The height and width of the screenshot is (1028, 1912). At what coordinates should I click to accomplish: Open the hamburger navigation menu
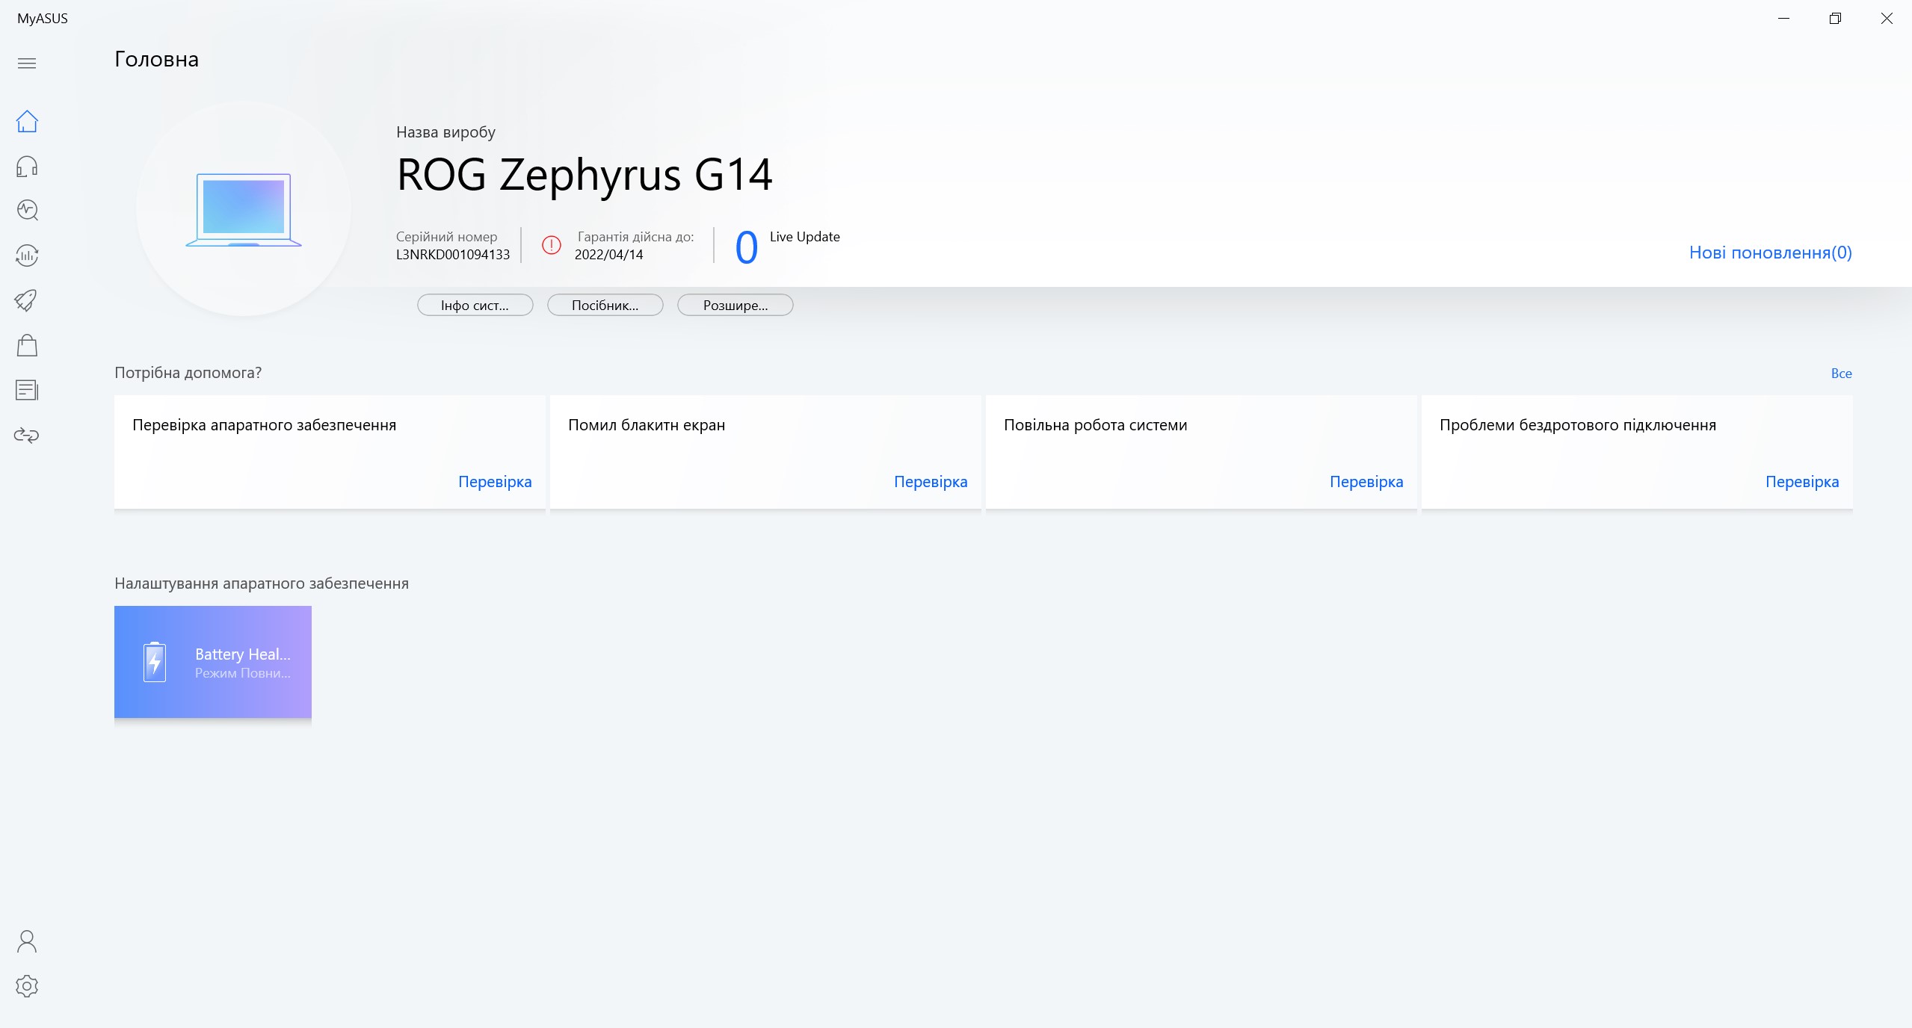click(27, 64)
